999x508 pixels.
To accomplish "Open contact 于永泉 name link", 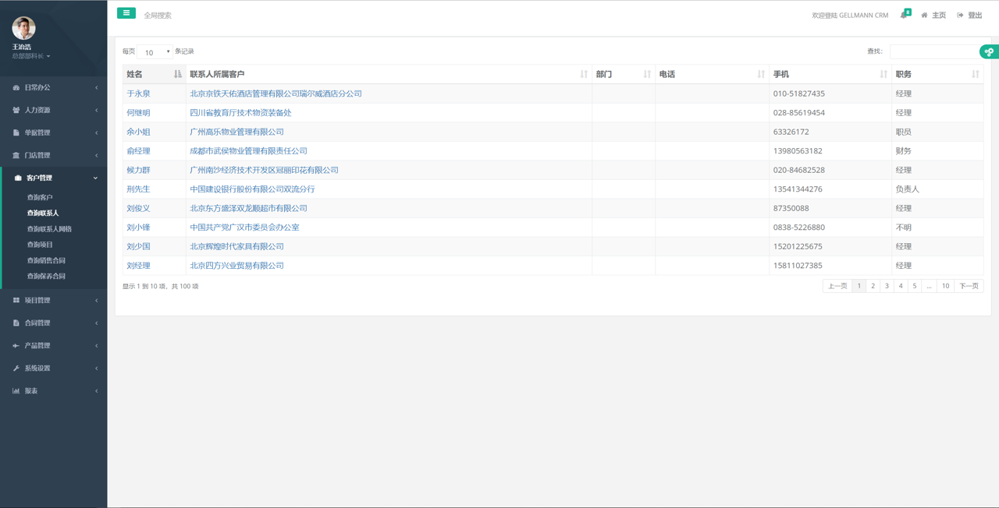I will (x=139, y=93).
